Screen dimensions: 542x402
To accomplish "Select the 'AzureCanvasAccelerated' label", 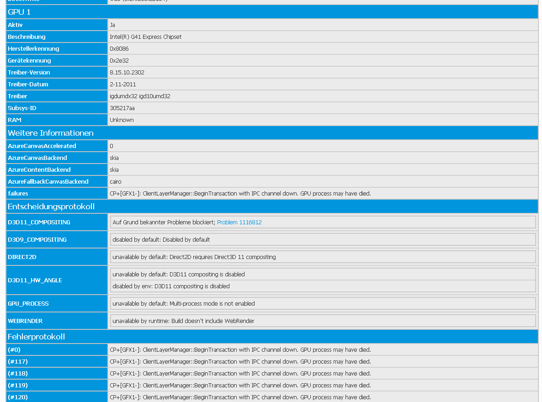I will coord(42,146).
